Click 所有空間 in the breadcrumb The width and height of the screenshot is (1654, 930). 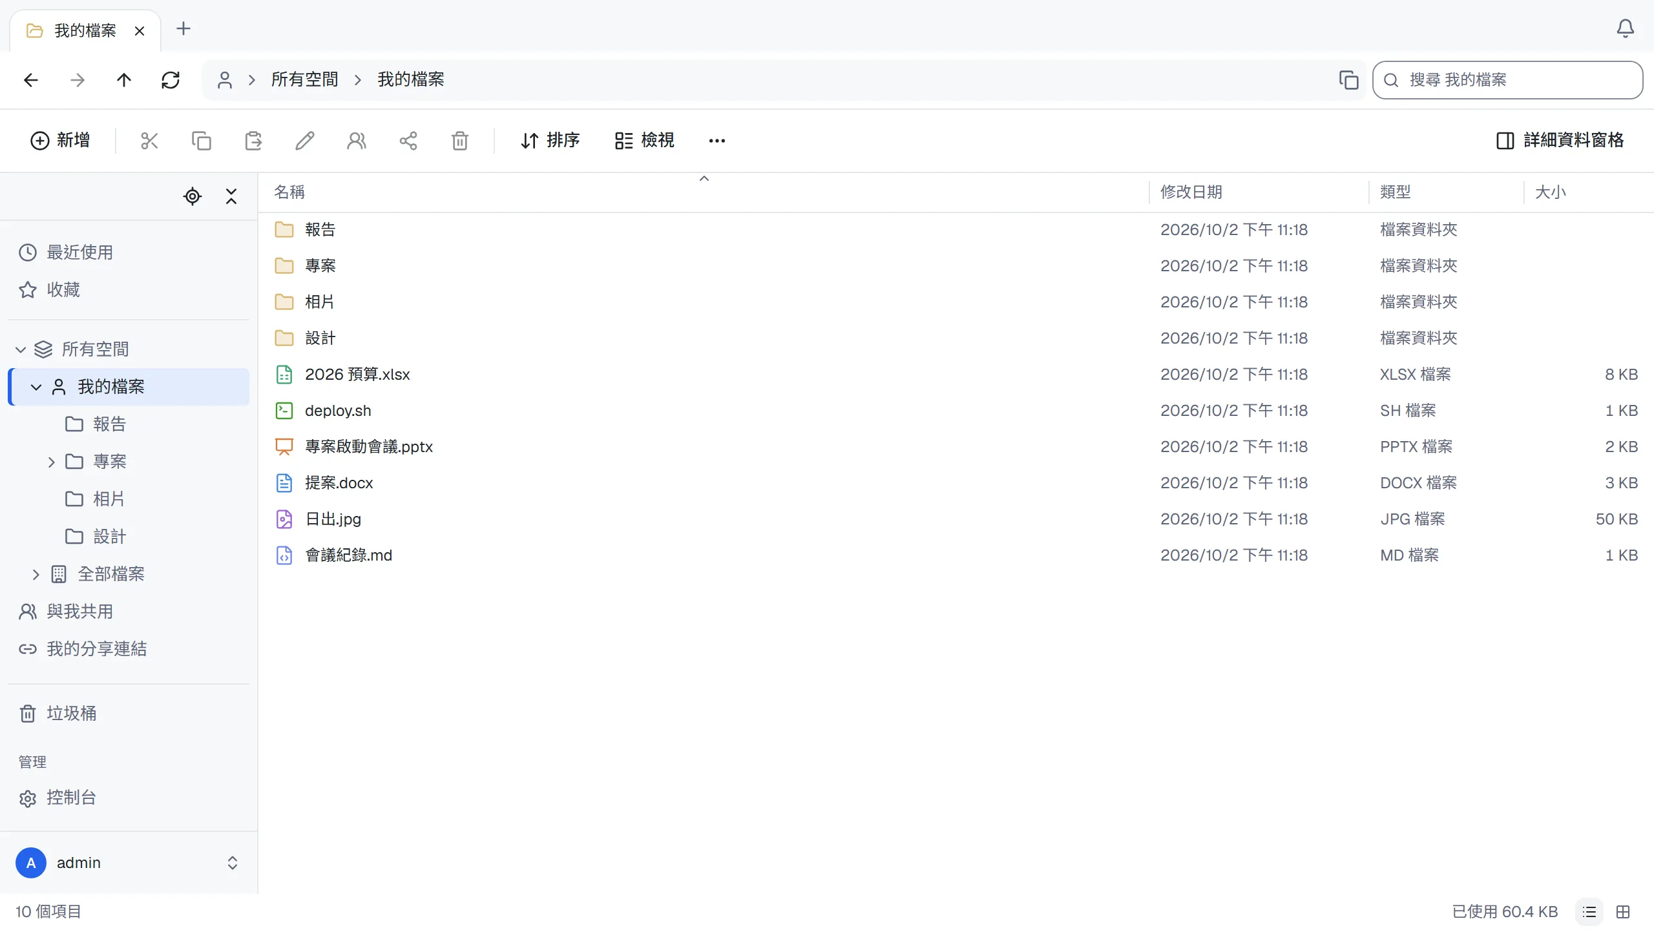click(304, 80)
